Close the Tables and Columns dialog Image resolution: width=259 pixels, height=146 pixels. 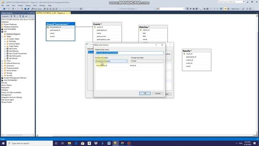tap(162, 45)
